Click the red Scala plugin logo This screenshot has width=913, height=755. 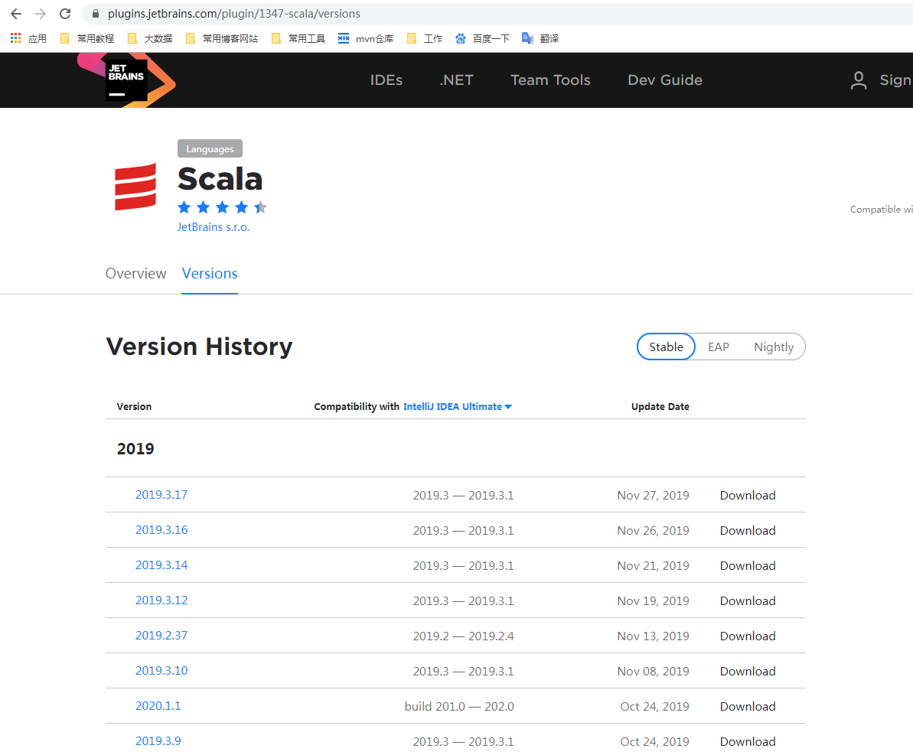(135, 187)
